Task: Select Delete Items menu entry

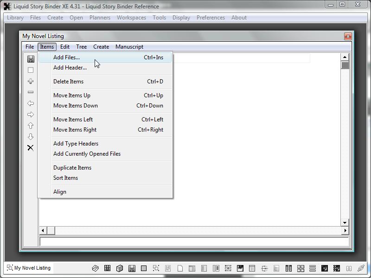Action: click(68, 82)
